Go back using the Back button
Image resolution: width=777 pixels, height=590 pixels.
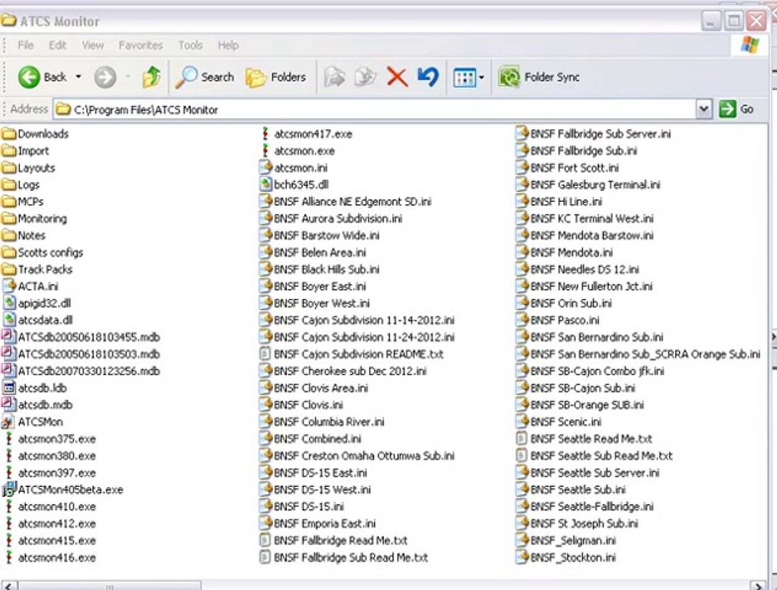pyautogui.click(x=43, y=77)
